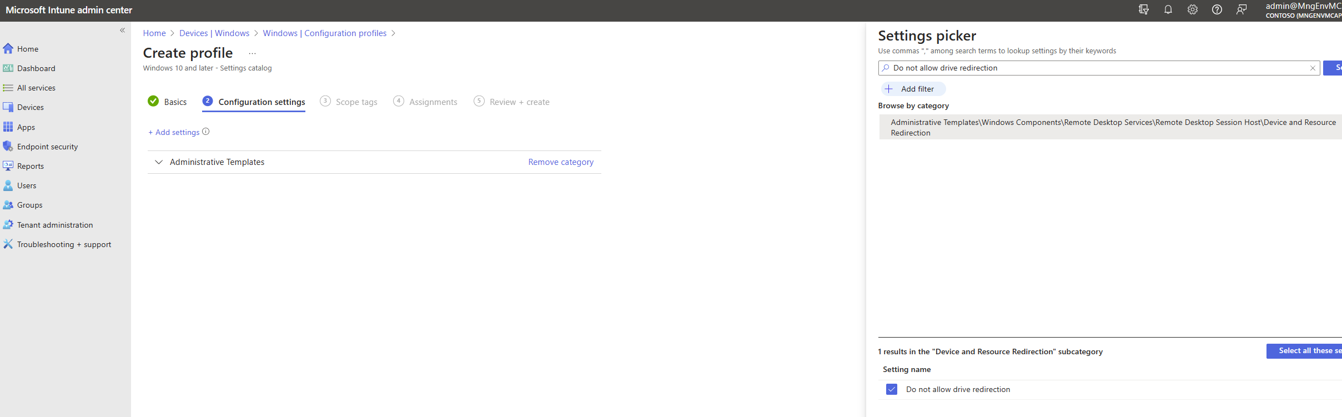Open the Create profile ellipsis menu

[252, 53]
